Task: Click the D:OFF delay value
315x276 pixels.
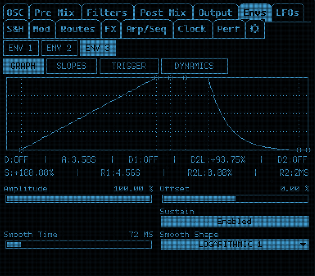Action: pos(16,160)
